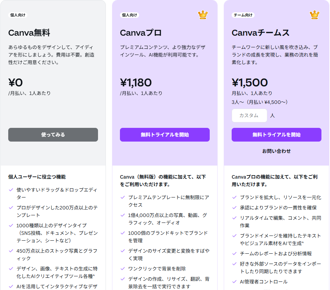Click checkmark beside 使いやすいドラッグ＆ドロップエディター
Viewport: 330px width, 290px height.
tap(11, 190)
